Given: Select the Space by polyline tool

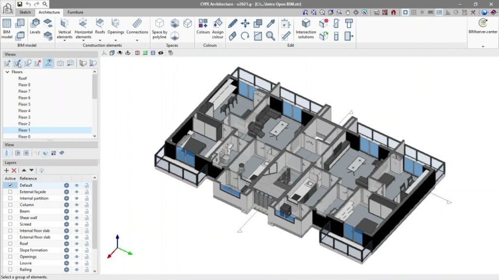Looking at the screenshot, I should click(159, 29).
